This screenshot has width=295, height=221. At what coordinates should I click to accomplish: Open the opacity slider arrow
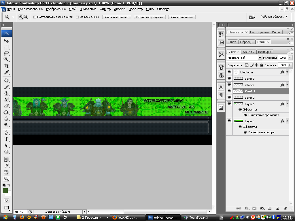tap(290, 58)
